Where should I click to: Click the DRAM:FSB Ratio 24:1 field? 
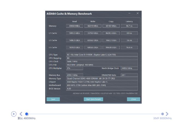pos(129,75)
